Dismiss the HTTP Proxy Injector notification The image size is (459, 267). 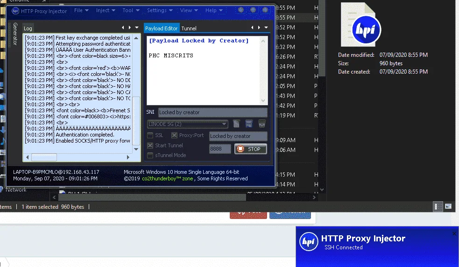click(x=454, y=233)
